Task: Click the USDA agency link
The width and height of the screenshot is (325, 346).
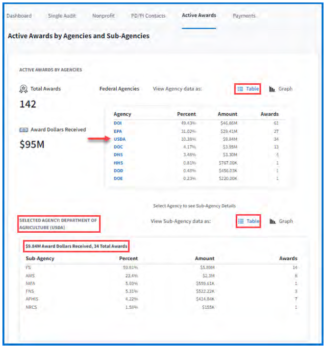Action: tap(120, 139)
